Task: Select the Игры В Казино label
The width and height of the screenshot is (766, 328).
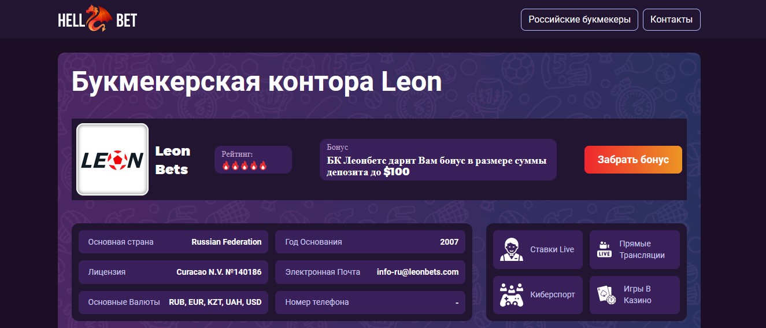Action: point(638,295)
